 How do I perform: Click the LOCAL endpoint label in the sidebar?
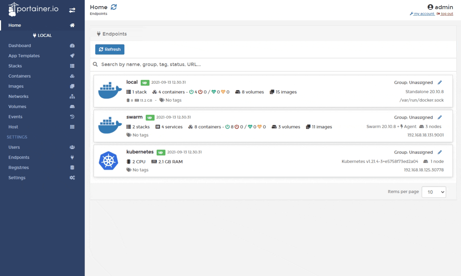pyautogui.click(x=42, y=36)
